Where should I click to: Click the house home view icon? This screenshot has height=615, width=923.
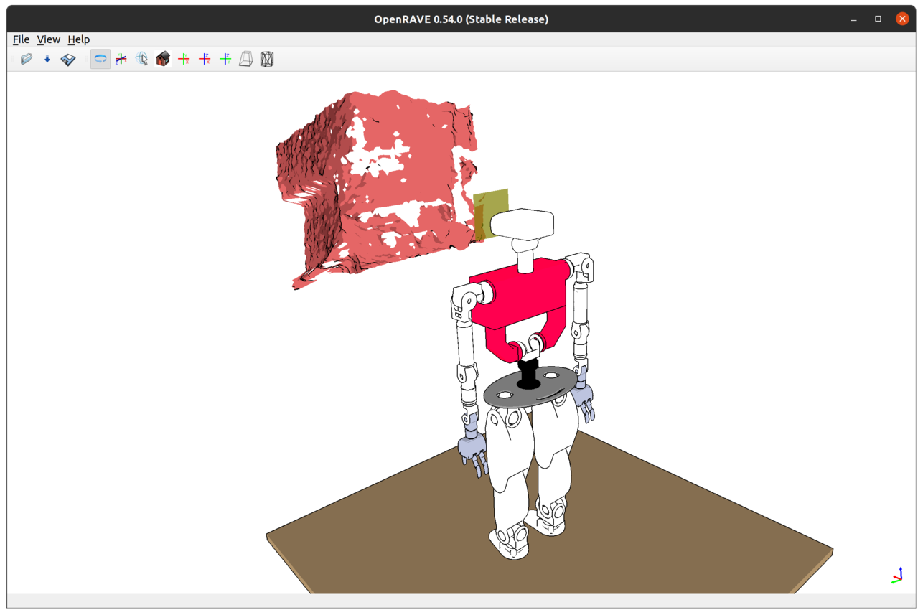163,59
